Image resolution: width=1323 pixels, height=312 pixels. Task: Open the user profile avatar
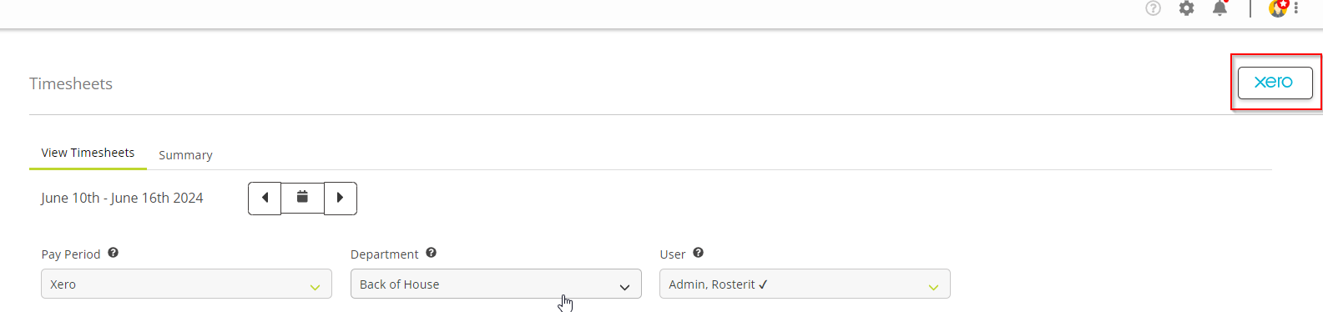[1278, 8]
